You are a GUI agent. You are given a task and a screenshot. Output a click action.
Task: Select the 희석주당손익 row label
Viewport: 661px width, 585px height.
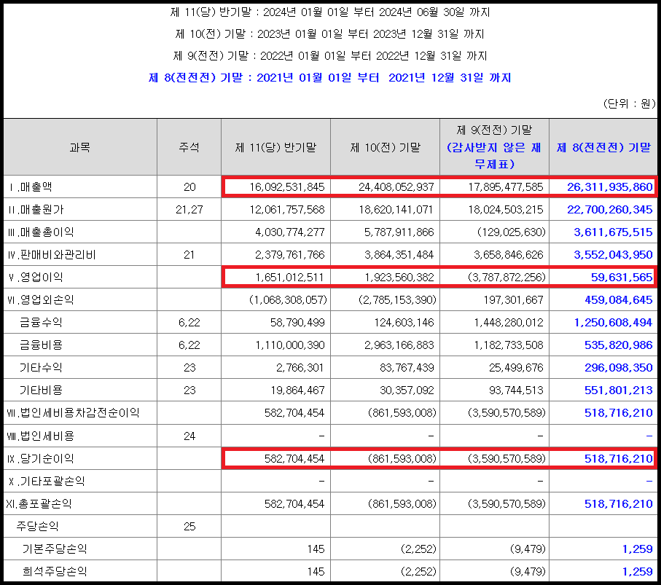point(55,571)
